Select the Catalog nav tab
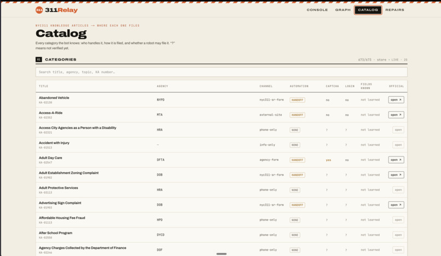 click(x=368, y=10)
